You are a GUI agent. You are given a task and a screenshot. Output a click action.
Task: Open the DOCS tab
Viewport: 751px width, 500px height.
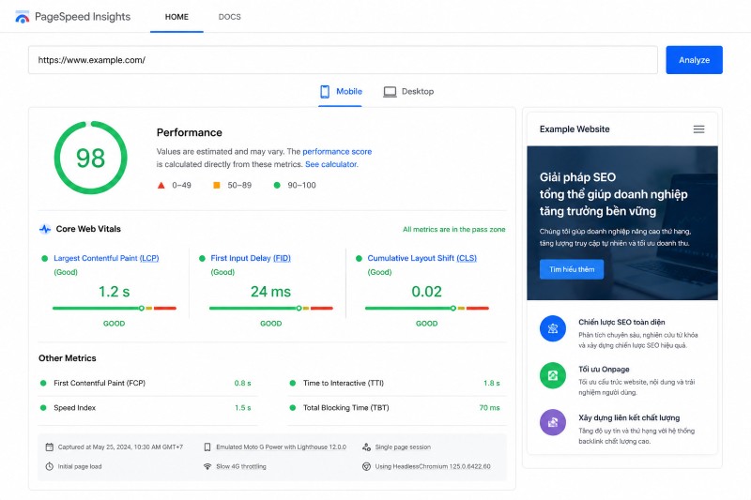(229, 17)
